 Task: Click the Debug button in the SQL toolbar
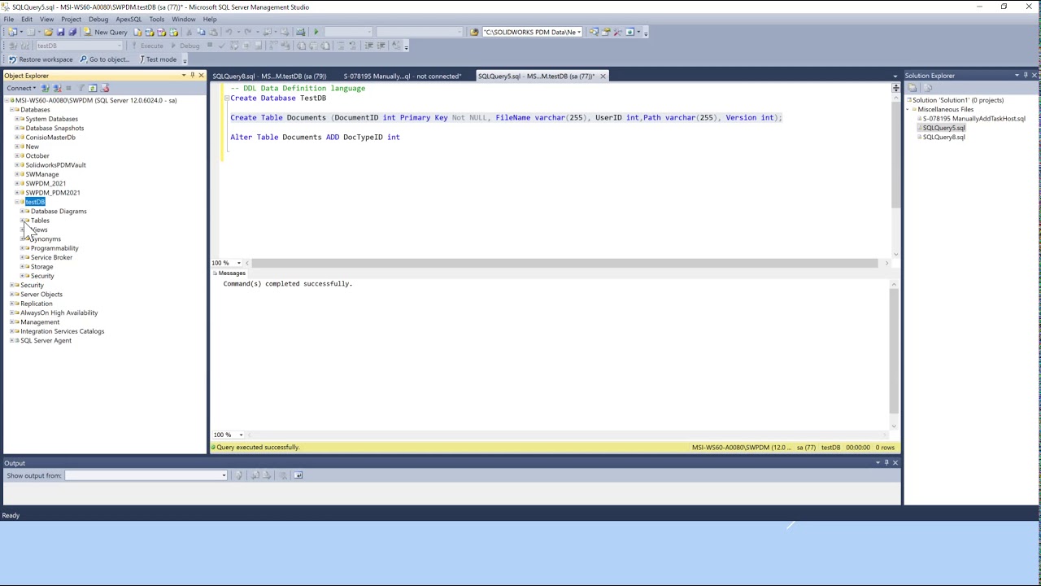(x=185, y=46)
